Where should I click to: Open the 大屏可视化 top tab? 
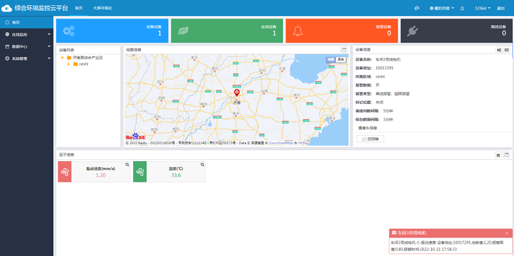click(103, 8)
